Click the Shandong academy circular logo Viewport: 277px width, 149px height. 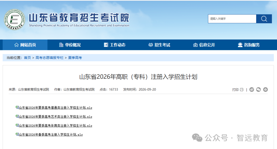coord(14,19)
